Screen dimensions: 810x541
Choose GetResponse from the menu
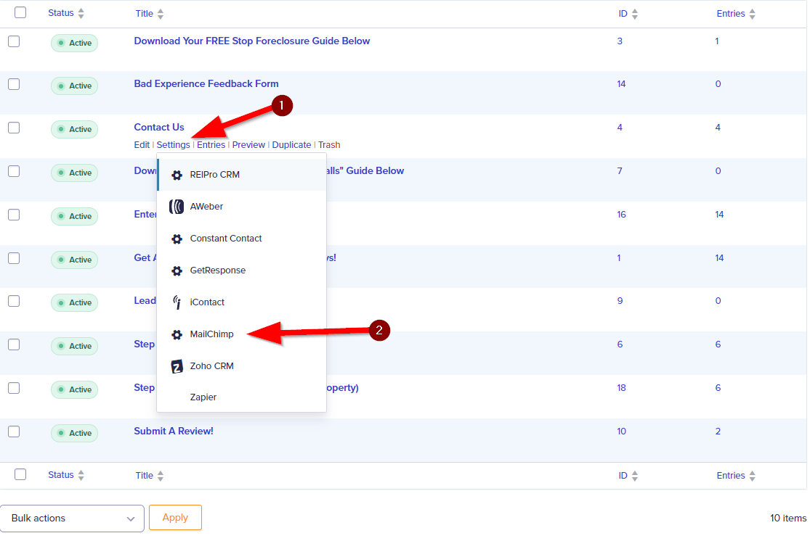pyautogui.click(x=242, y=270)
